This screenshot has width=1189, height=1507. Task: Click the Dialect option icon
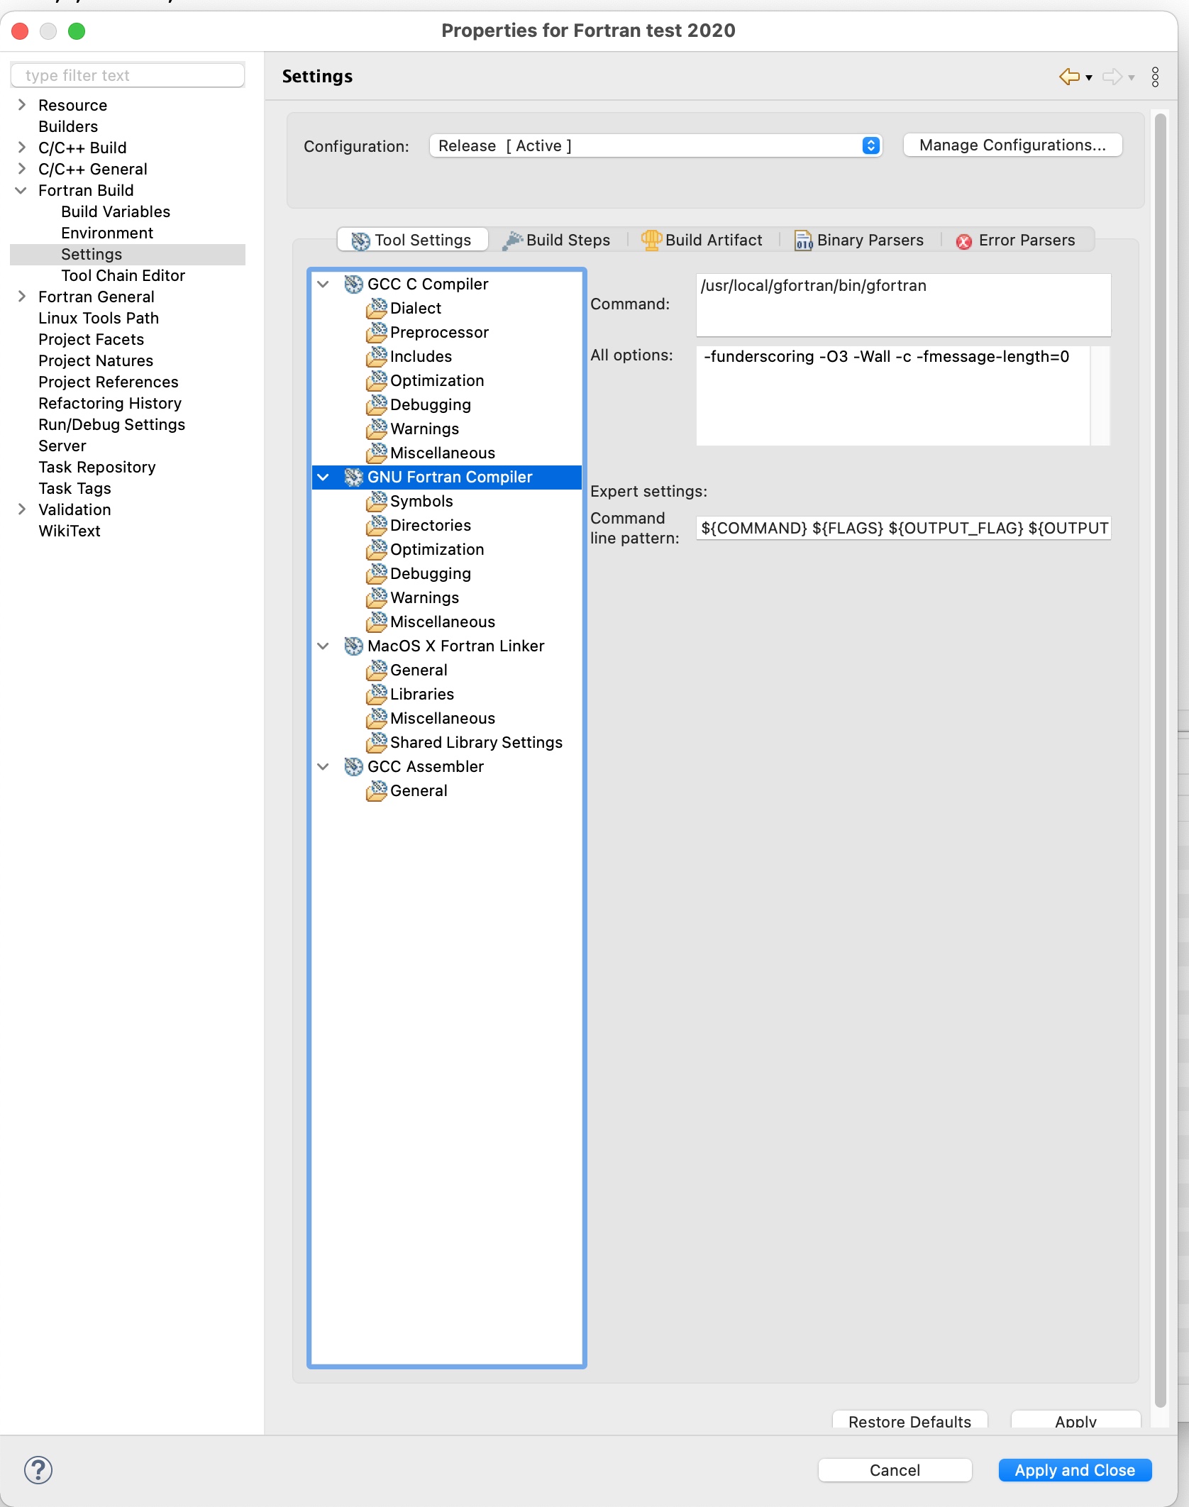[377, 308]
